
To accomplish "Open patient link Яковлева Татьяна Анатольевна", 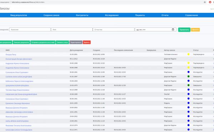I will (19, 126).
